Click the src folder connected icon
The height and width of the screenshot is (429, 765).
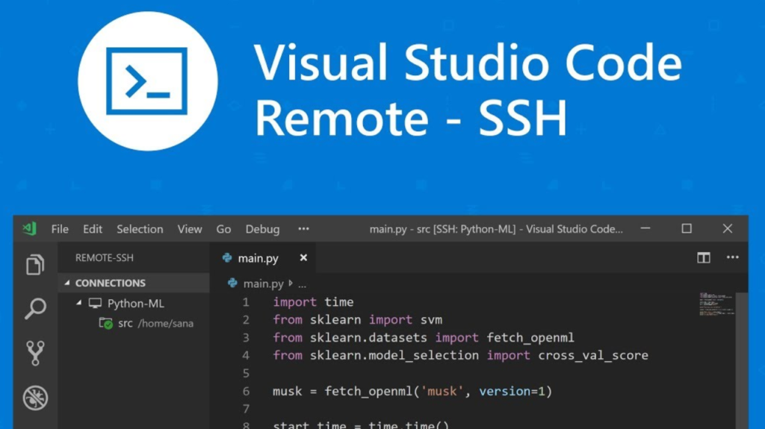tap(105, 323)
